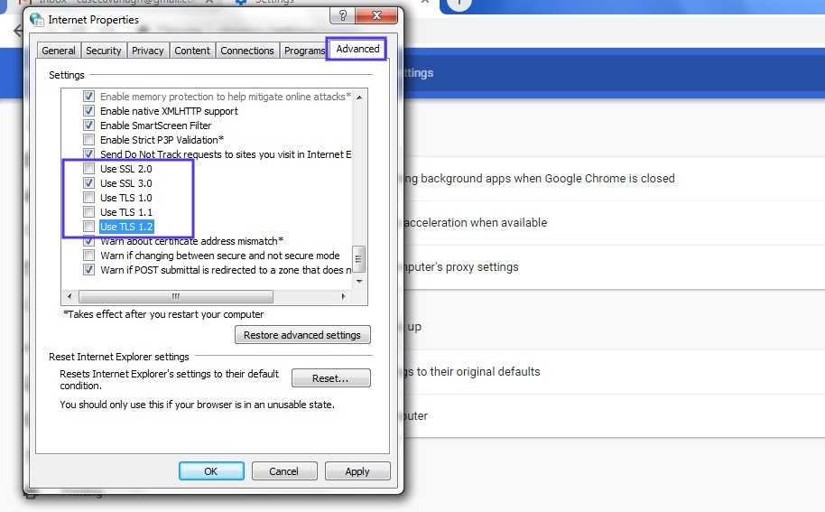Tick the Use SSL 2.0 checkbox

(88, 169)
